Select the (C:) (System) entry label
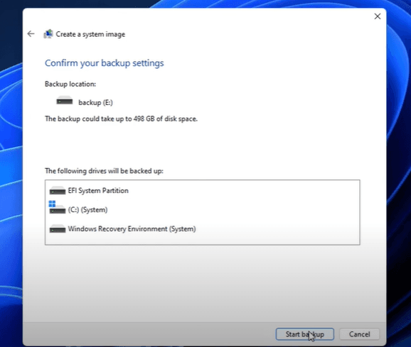 point(87,210)
